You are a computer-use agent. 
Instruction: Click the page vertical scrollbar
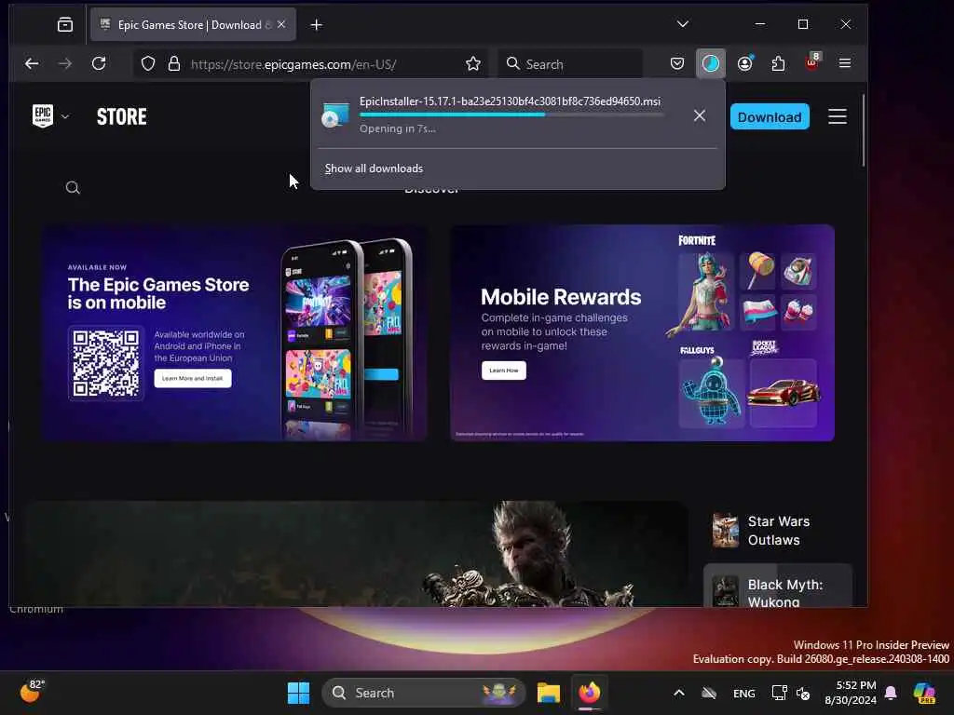(864, 130)
